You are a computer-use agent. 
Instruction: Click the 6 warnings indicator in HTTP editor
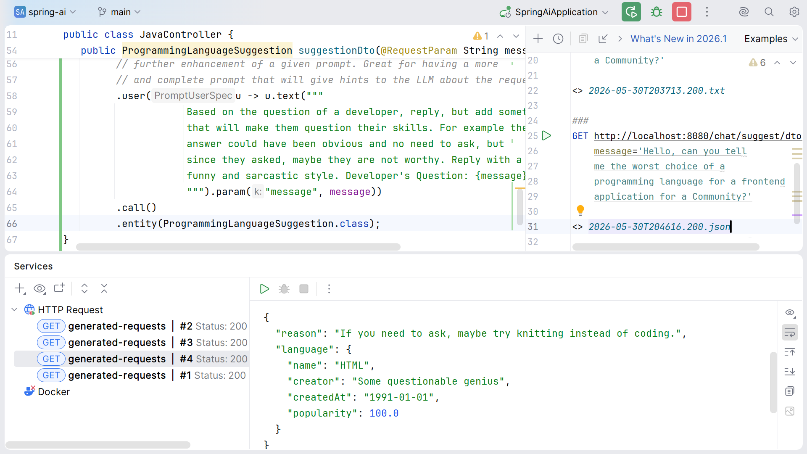point(757,63)
